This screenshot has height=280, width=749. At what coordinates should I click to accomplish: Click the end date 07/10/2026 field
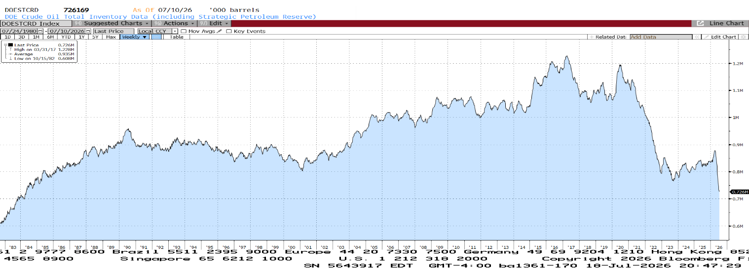click(67, 31)
